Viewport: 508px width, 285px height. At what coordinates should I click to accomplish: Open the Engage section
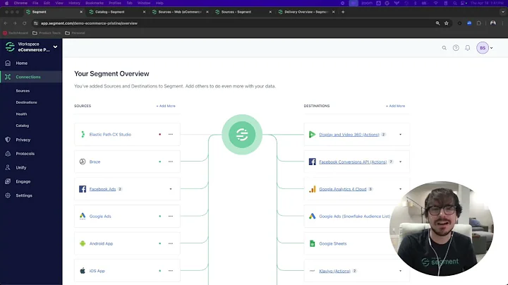23,181
